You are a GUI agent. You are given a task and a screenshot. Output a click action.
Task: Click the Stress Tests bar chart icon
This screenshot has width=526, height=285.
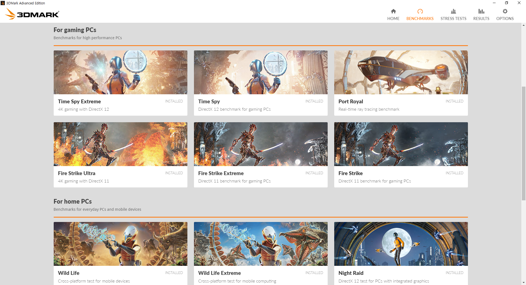point(453,11)
